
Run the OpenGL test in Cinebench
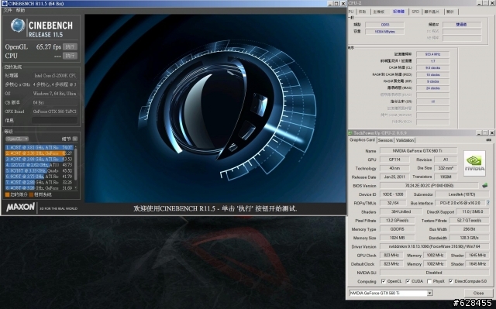[70, 46]
